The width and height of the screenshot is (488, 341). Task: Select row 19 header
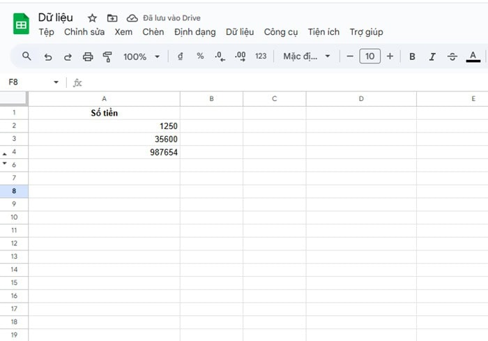click(14, 335)
